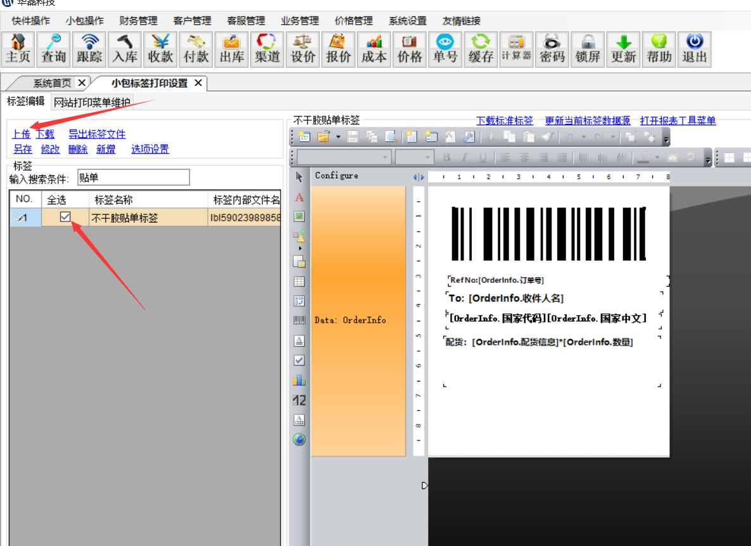Expand the font size dropdown
The width and height of the screenshot is (751, 546).
click(x=428, y=158)
